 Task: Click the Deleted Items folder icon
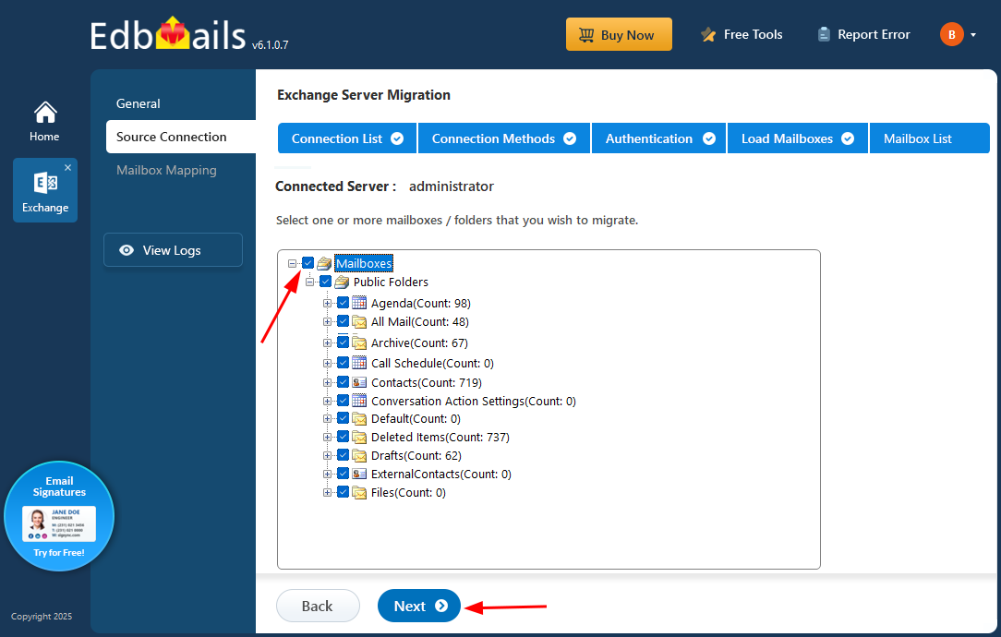coord(359,437)
